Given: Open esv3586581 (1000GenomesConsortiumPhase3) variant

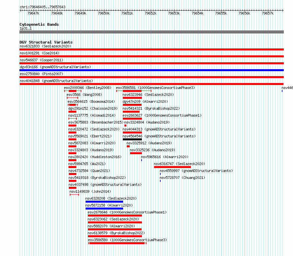Looking at the screenshot, I should tap(155, 88).
